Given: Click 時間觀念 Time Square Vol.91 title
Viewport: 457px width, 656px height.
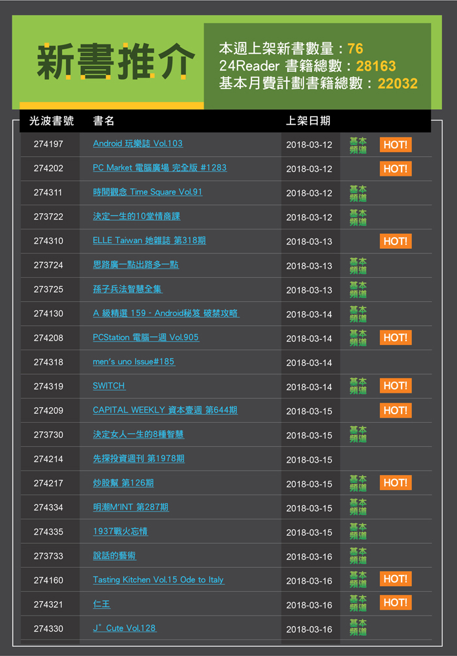Looking at the screenshot, I should [148, 192].
